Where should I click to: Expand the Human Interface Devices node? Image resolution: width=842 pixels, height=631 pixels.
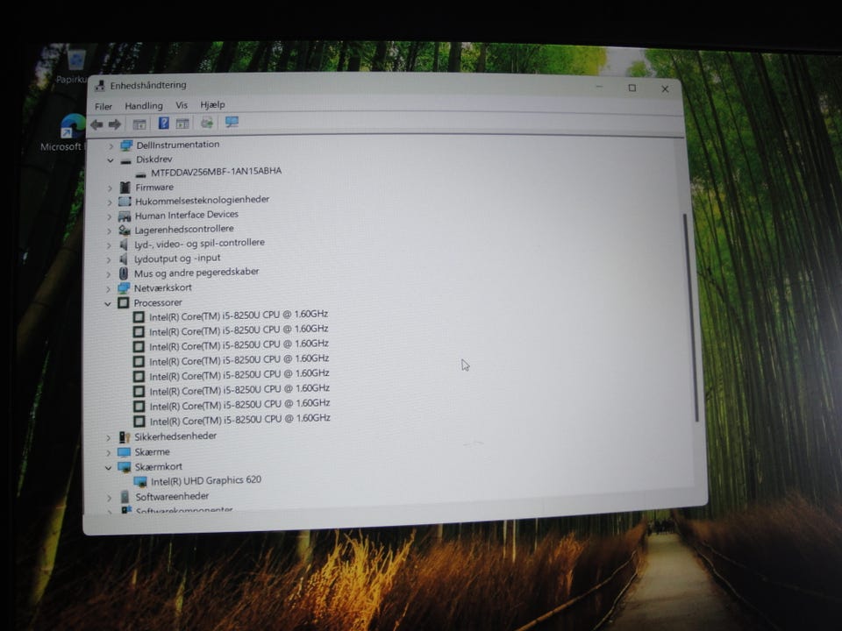[x=110, y=217]
